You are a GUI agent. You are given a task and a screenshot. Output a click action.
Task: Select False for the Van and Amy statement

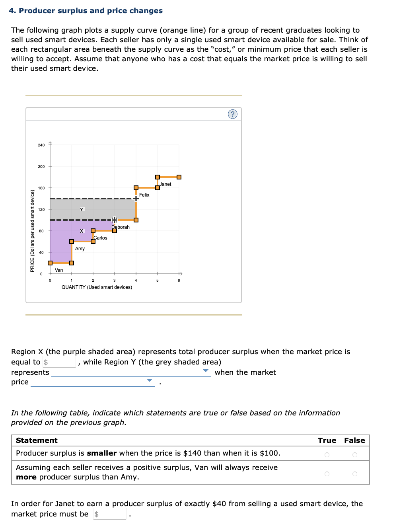point(355,473)
